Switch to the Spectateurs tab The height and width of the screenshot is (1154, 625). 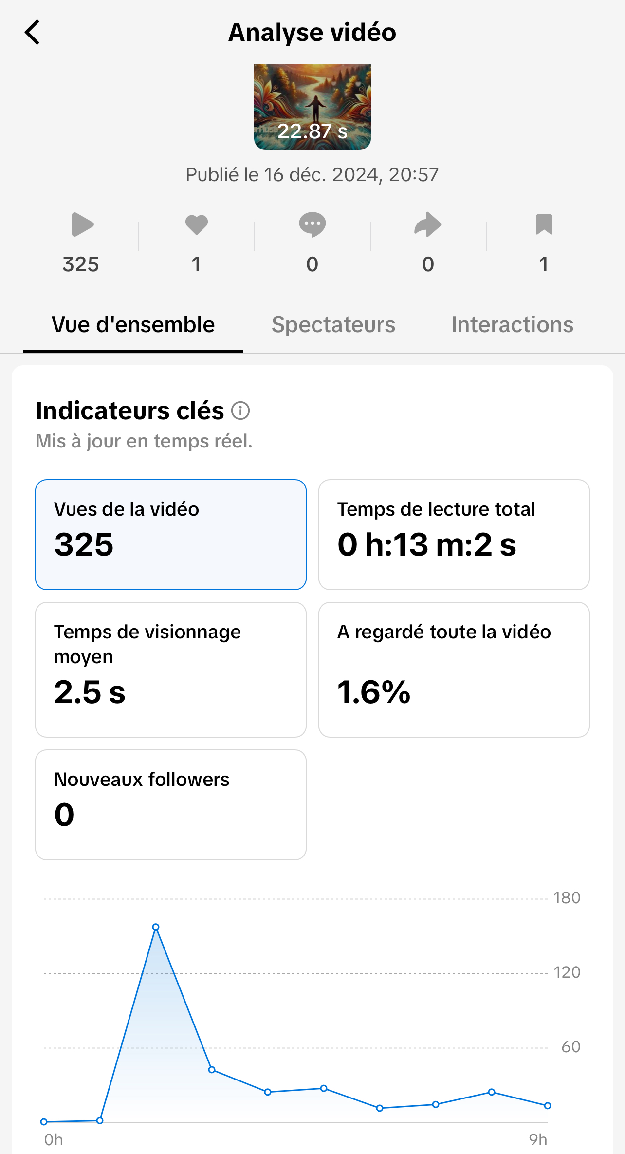[333, 325]
